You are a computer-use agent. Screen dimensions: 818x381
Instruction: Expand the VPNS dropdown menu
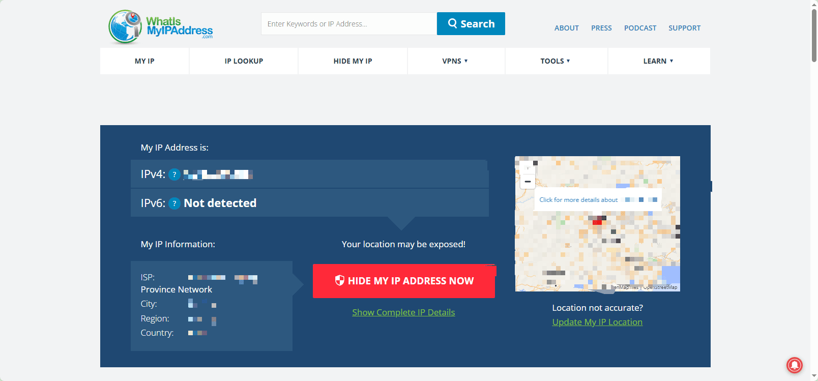[455, 61]
